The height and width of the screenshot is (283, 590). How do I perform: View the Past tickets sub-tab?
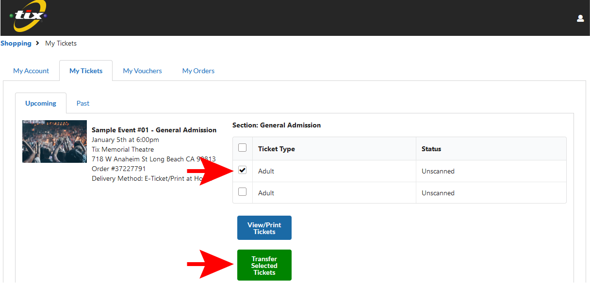coord(83,103)
